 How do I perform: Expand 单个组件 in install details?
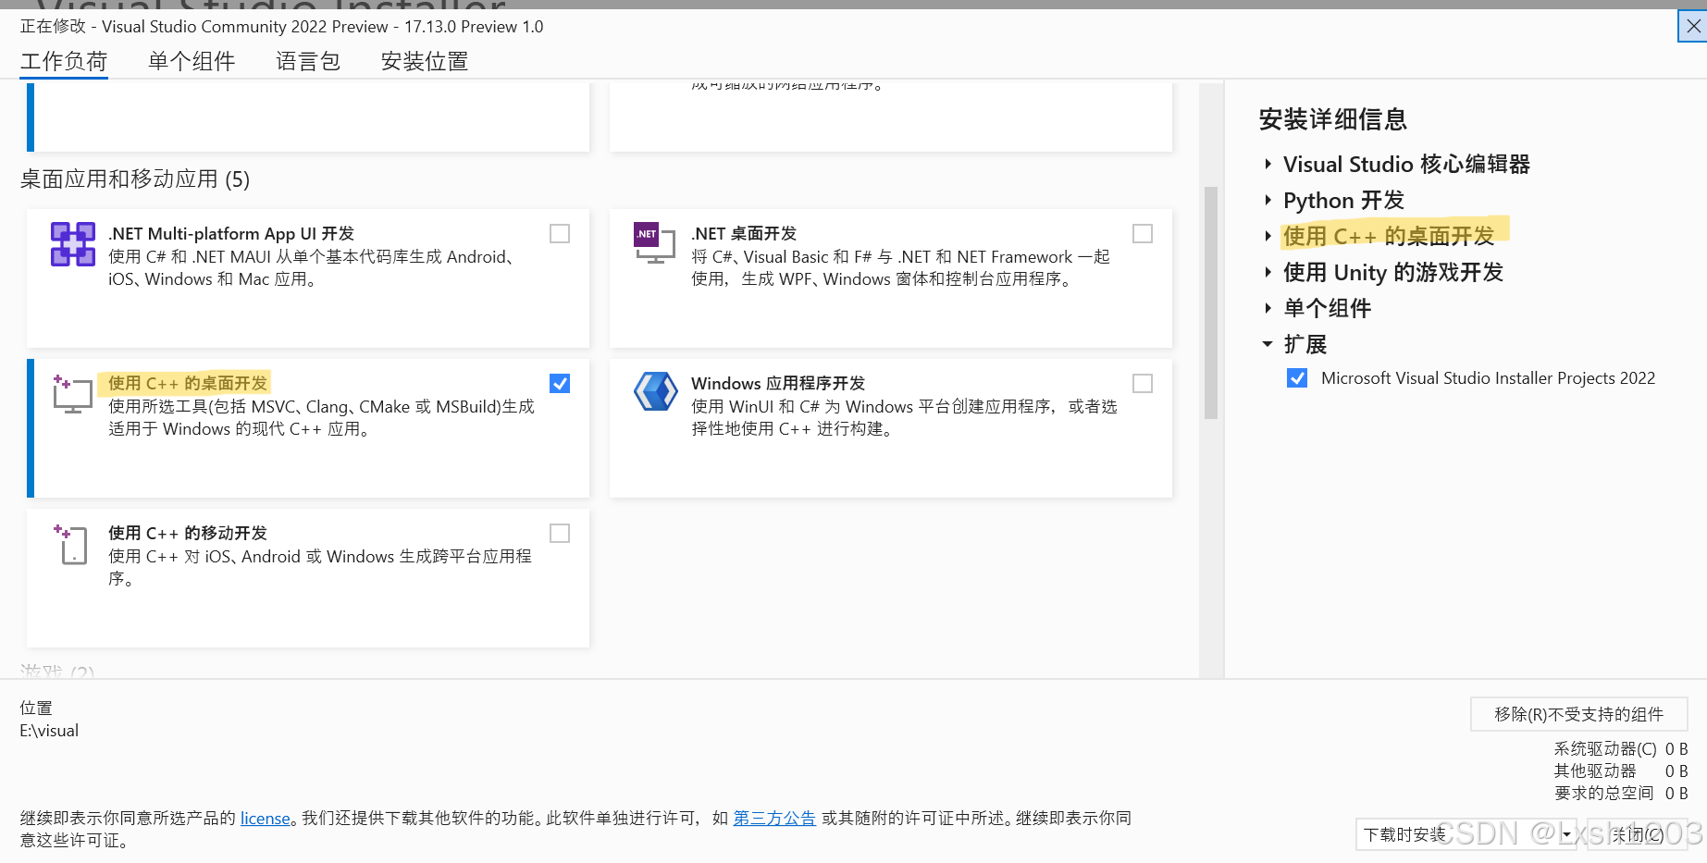click(x=1268, y=309)
